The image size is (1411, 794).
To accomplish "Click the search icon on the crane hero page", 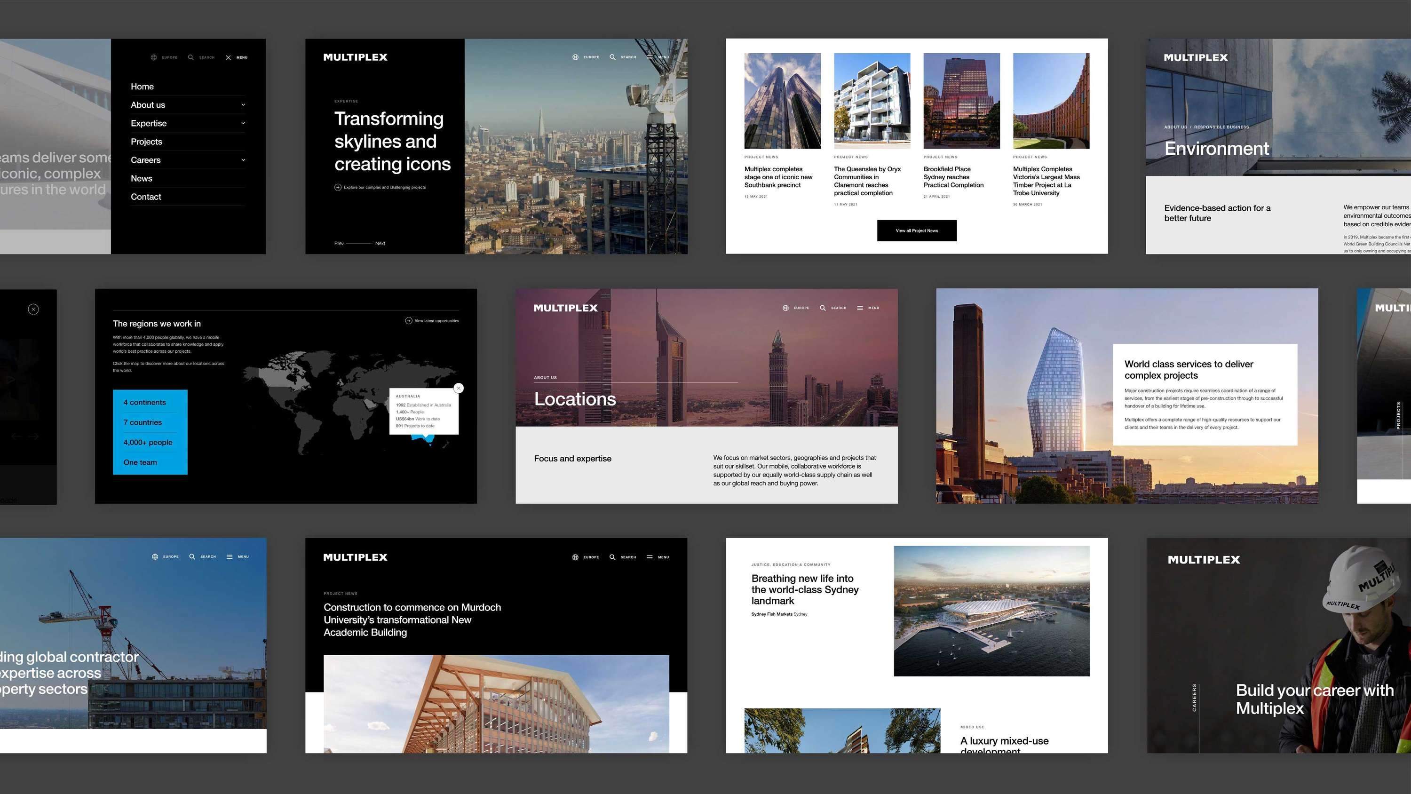I will tap(192, 557).
